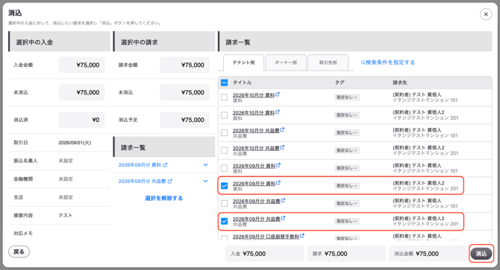The height and width of the screenshot is (270, 500).
Task: Click the 入金金額 field showing ¥75,000
Action: click(81, 65)
